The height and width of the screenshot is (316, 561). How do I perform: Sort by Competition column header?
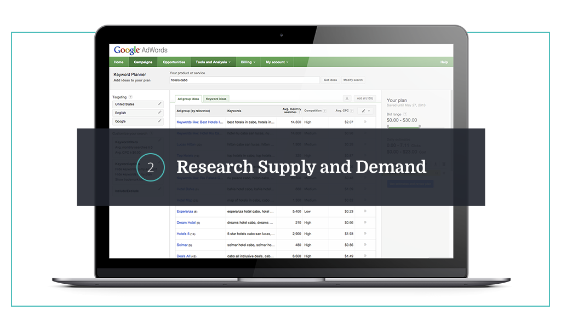[x=313, y=110]
